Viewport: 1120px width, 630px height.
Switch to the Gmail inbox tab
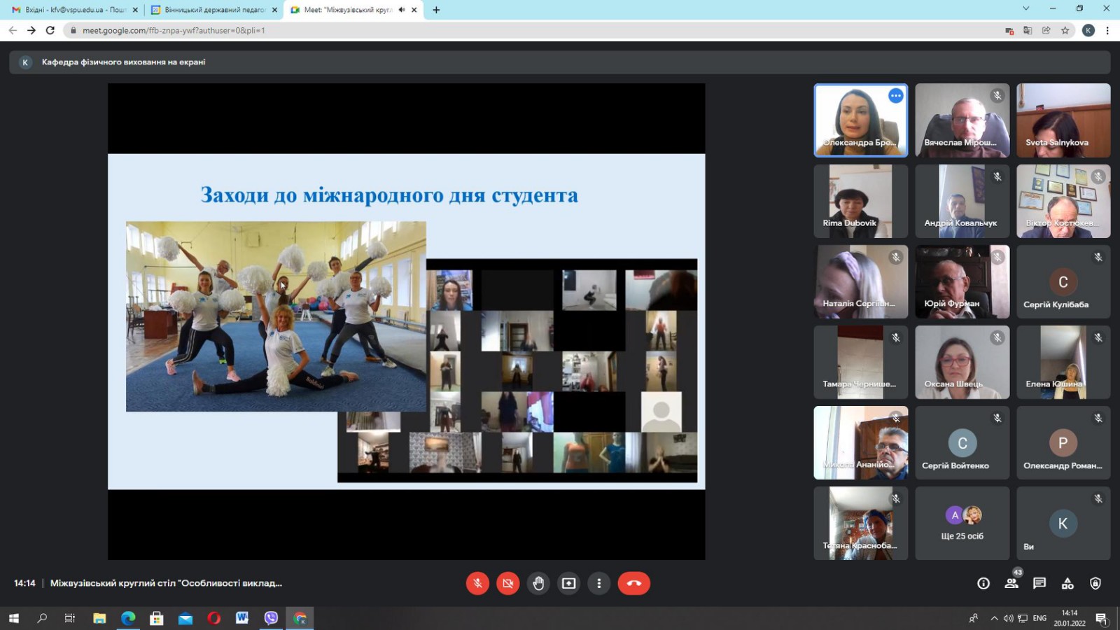point(70,10)
